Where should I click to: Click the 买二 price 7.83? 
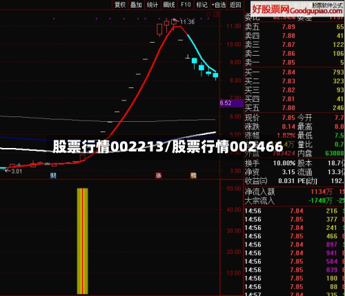(x=288, y=81)
